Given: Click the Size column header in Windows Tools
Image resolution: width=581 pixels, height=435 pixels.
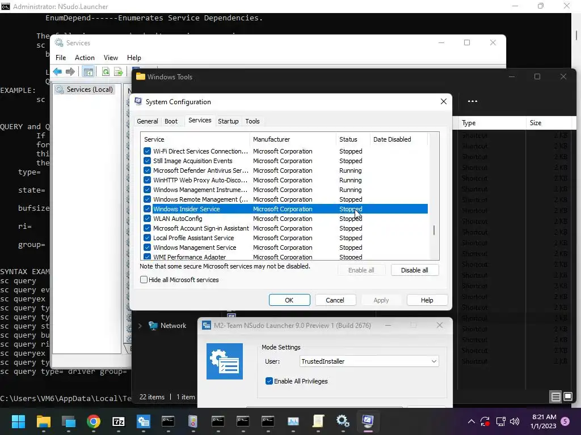Looking at the screenshot, I should [550, 123].
